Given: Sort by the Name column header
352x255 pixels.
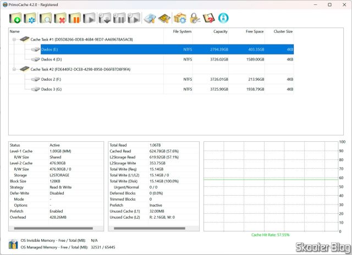Looking at the screenshot, I should 86,32.
